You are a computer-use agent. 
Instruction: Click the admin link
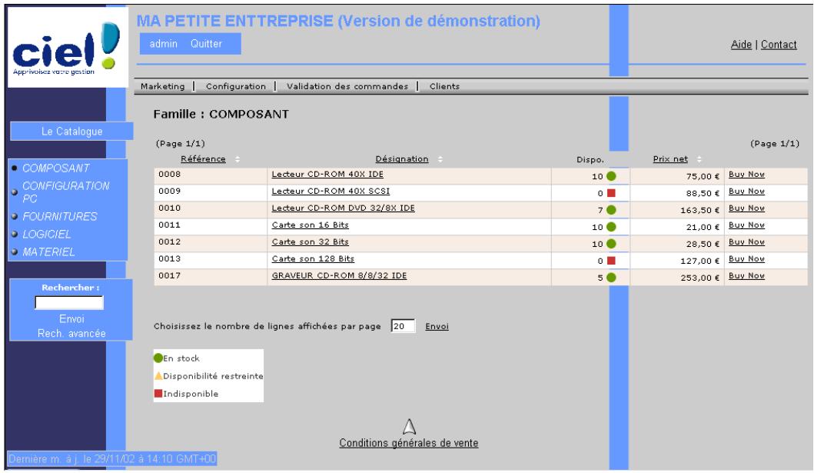point(164,44)
